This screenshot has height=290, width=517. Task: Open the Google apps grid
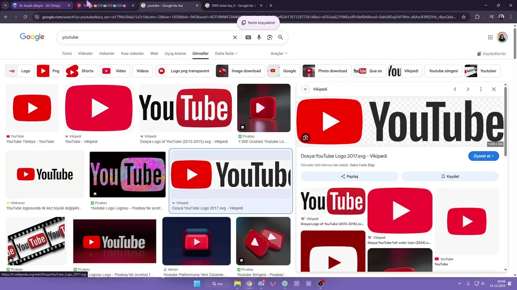click(x=490, y=37)
